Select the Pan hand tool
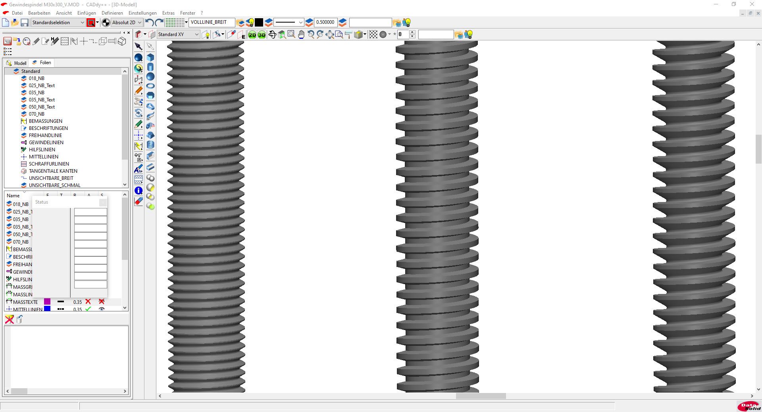The width and height of the screenshot is (762, 412). [301, 35]
